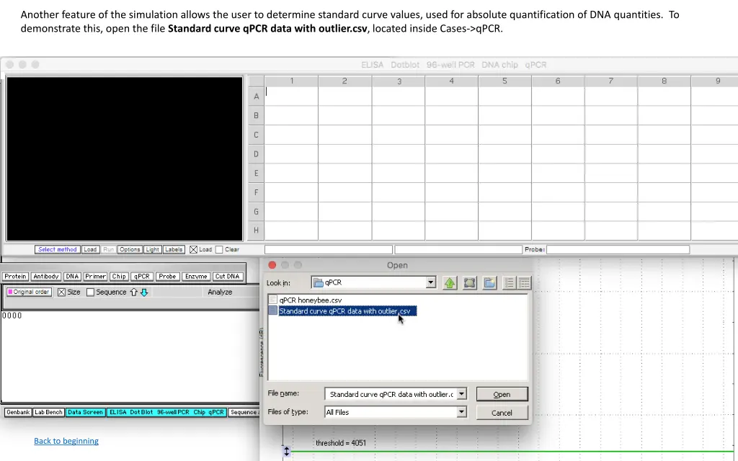Enable the Clear checkbox
738x461 pixels.
(219, 250)
